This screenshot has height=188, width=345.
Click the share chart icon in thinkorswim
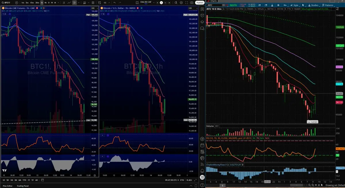[260, 5]
